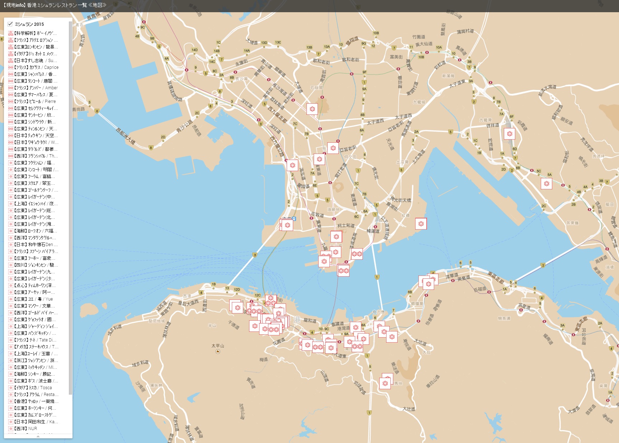Collapse the legend panel with bottom arrow

coord(38,436)
